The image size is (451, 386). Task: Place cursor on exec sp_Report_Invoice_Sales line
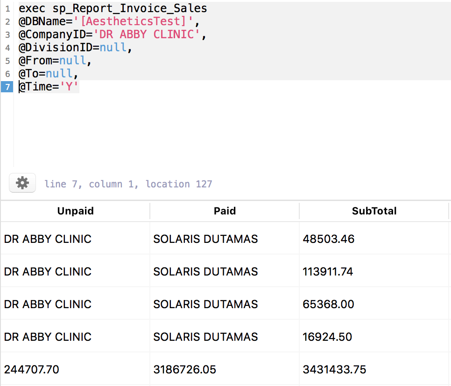click(113, 8)
